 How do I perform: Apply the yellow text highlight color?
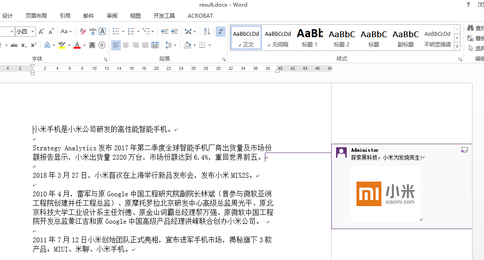(x=62, y=45)
